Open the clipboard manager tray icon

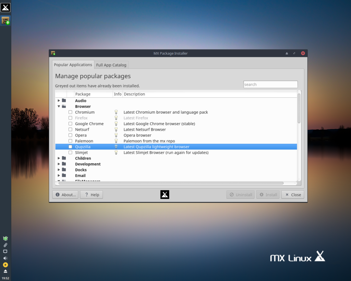(5, 245)
